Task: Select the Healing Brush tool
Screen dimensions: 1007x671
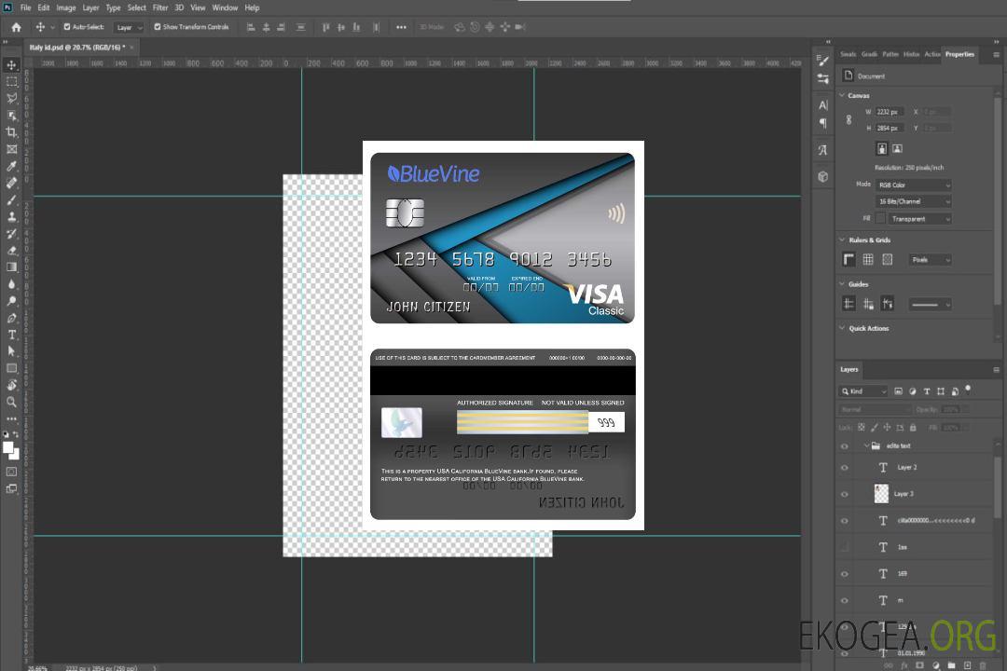Action: (11, 183)
